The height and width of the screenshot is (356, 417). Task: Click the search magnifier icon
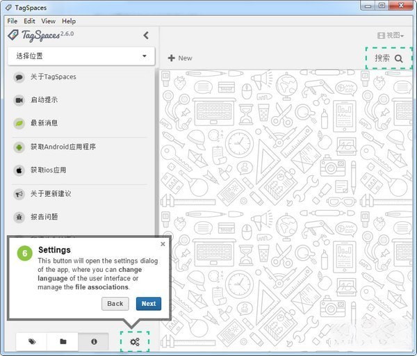[x=398, y=58]
